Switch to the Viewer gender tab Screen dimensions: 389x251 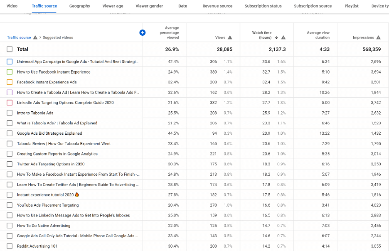pos(149,6)
